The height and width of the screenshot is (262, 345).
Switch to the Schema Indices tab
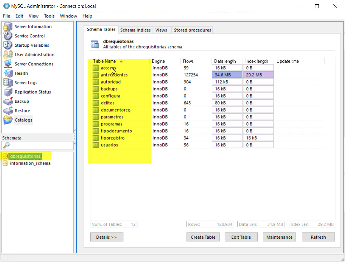[135, 30]
